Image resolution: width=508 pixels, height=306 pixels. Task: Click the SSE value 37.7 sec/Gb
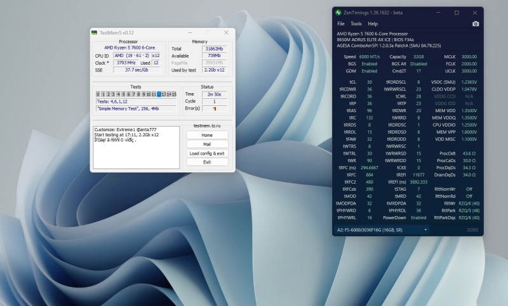tap(137, 70)
